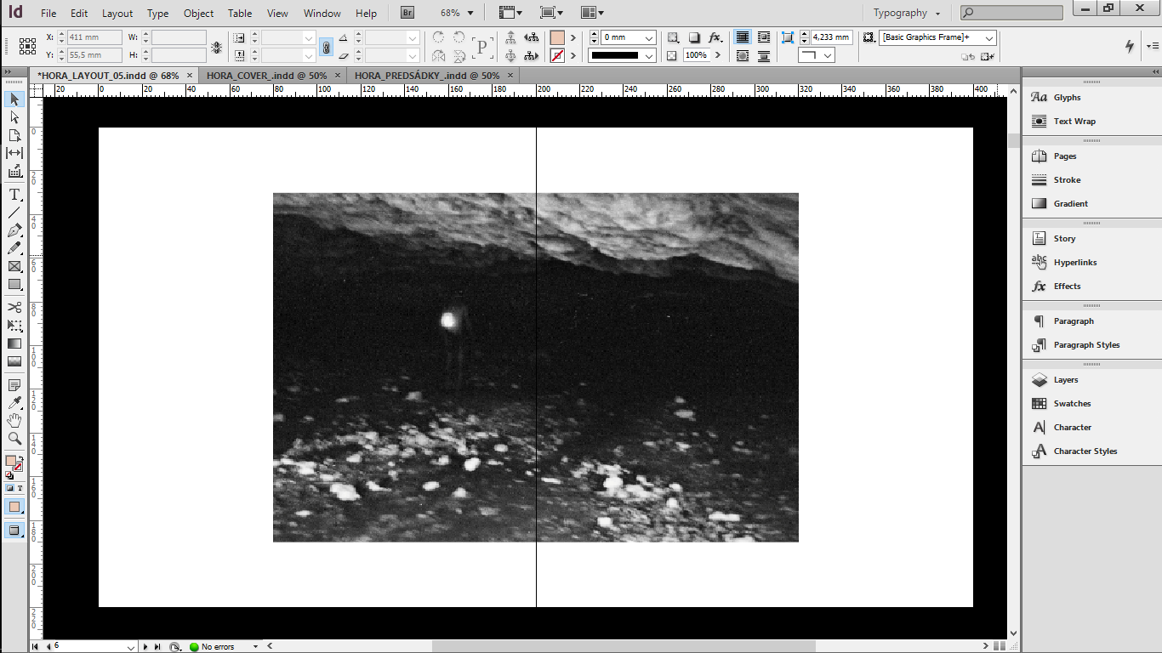1162x653 pixels.
Task: Select the Note tool
Action: (14, 384)
